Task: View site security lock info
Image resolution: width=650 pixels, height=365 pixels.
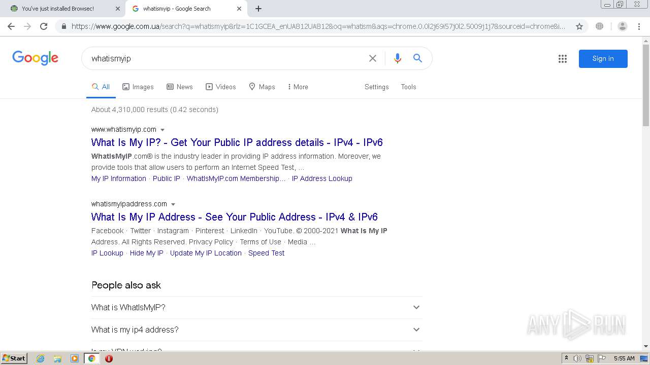Action: [x=63, y=26]
